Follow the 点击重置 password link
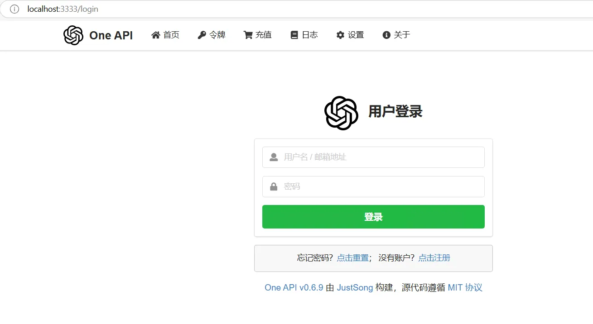 click(352, 258)
